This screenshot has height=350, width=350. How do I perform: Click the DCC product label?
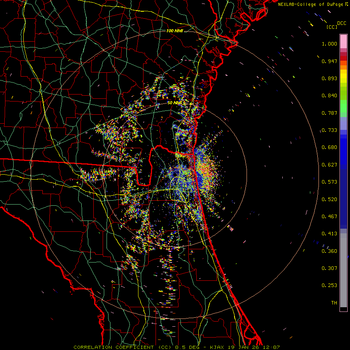click(x=341, y=23)
